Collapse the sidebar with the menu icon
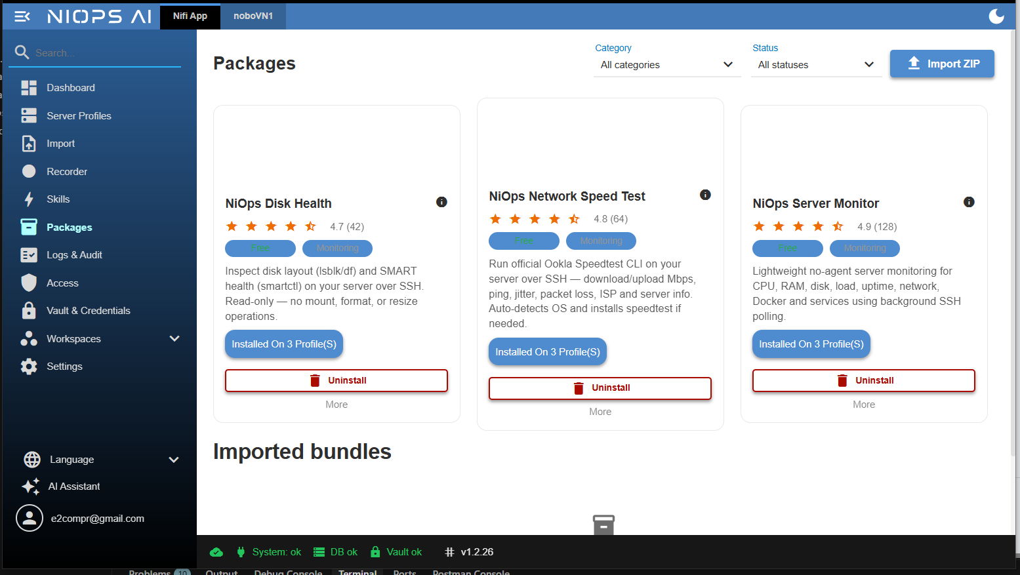This screenshot has width=1020, height=575. click(22, 16)
